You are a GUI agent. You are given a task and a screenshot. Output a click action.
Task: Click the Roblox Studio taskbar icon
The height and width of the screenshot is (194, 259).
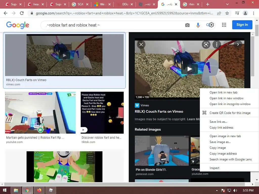(x=51, y=190)
